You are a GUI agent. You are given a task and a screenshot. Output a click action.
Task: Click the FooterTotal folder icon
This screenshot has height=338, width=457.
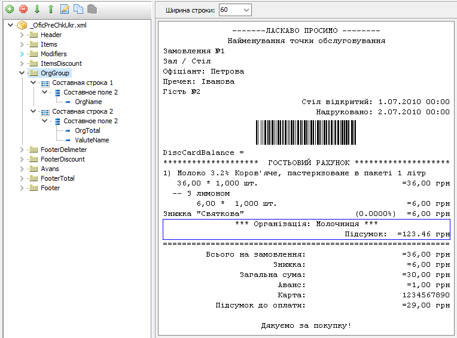(34, 179)
